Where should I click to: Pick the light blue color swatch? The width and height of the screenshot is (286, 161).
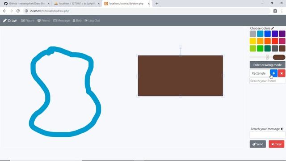click(x=260, y=34)
